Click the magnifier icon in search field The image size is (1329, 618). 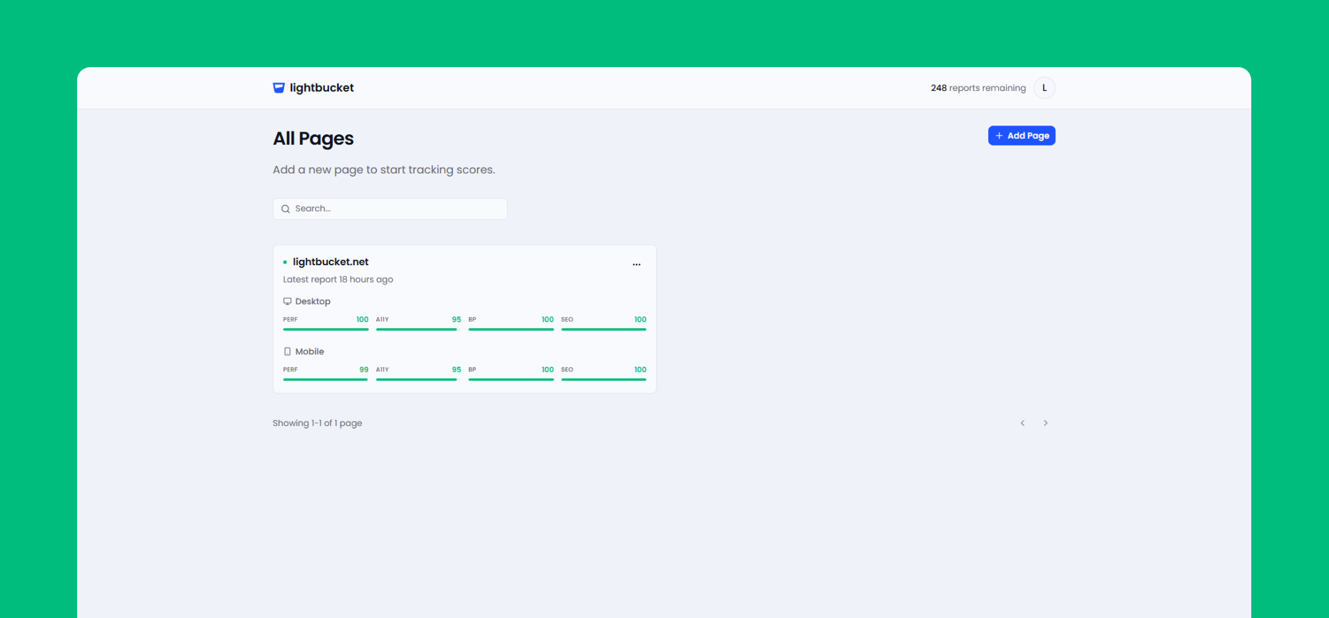(286, 209)
